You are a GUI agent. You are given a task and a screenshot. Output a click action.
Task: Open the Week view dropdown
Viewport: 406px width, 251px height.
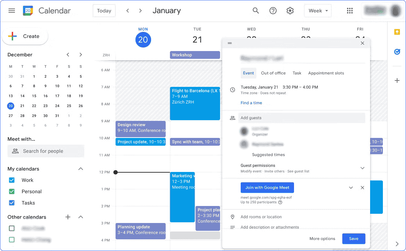(x=317, y=11)
